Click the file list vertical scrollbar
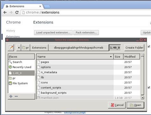The image size is (151, 115). [142, 76]
